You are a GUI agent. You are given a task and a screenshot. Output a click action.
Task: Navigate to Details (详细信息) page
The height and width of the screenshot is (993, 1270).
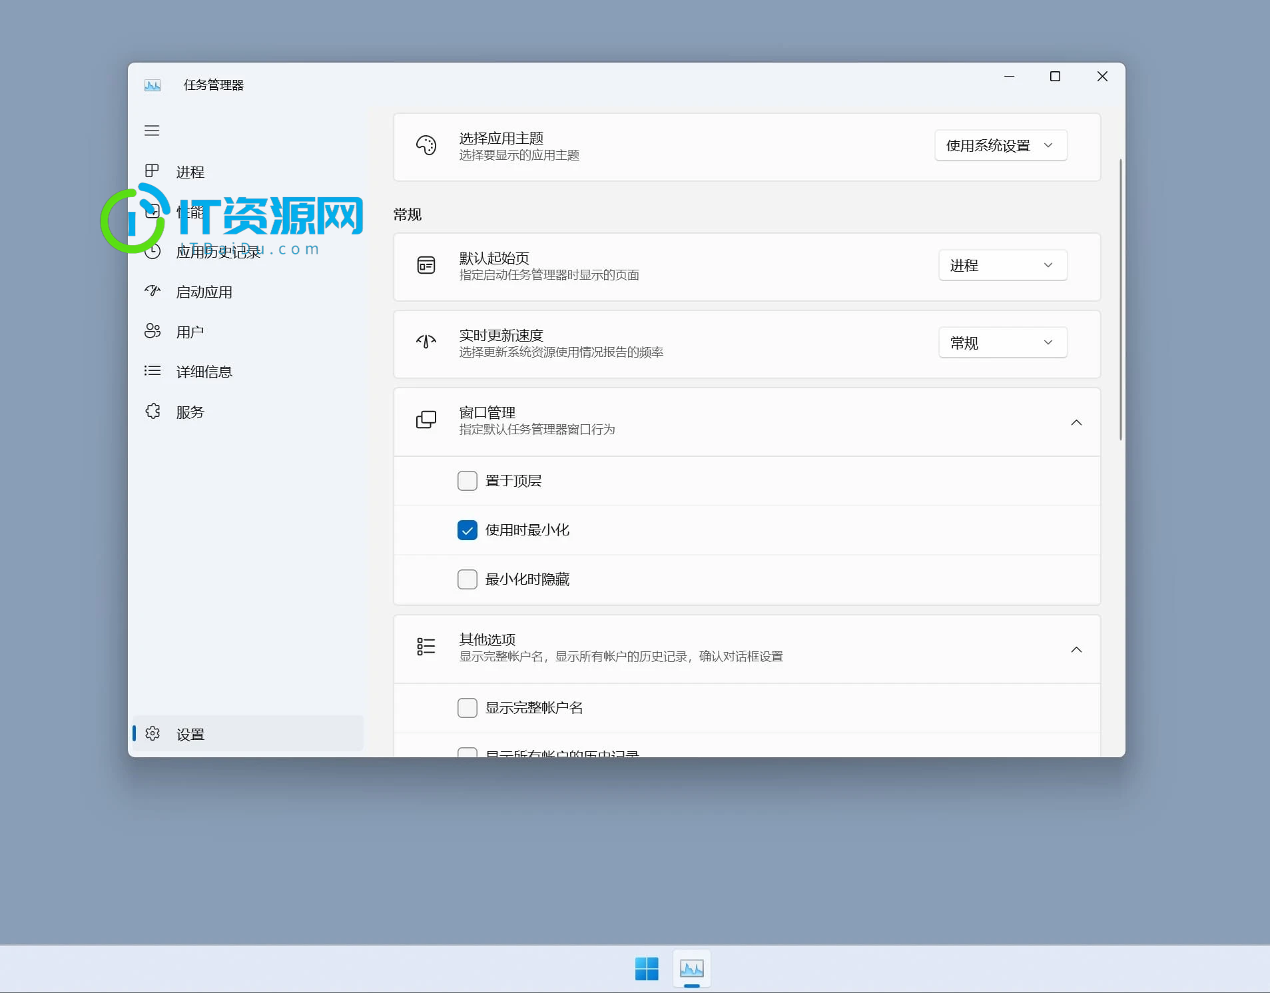tap(248, 372)
